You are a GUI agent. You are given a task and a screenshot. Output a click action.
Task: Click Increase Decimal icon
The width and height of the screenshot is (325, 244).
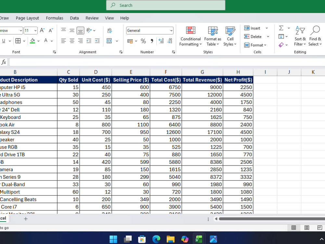pos(161,41)
